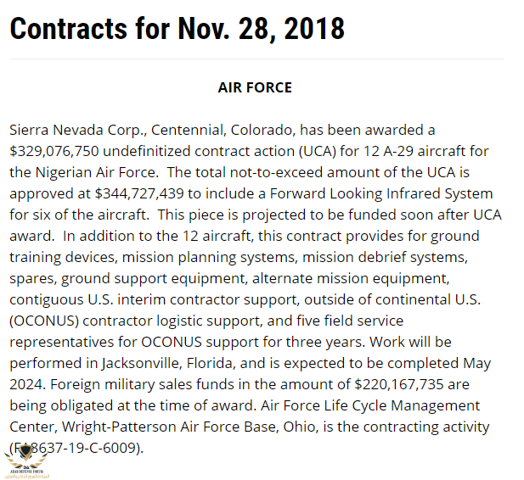Click the Arab Defense Forum watermark logo
Image resolution: width=524 pixels, height=480 pixels.
[26, 461]
